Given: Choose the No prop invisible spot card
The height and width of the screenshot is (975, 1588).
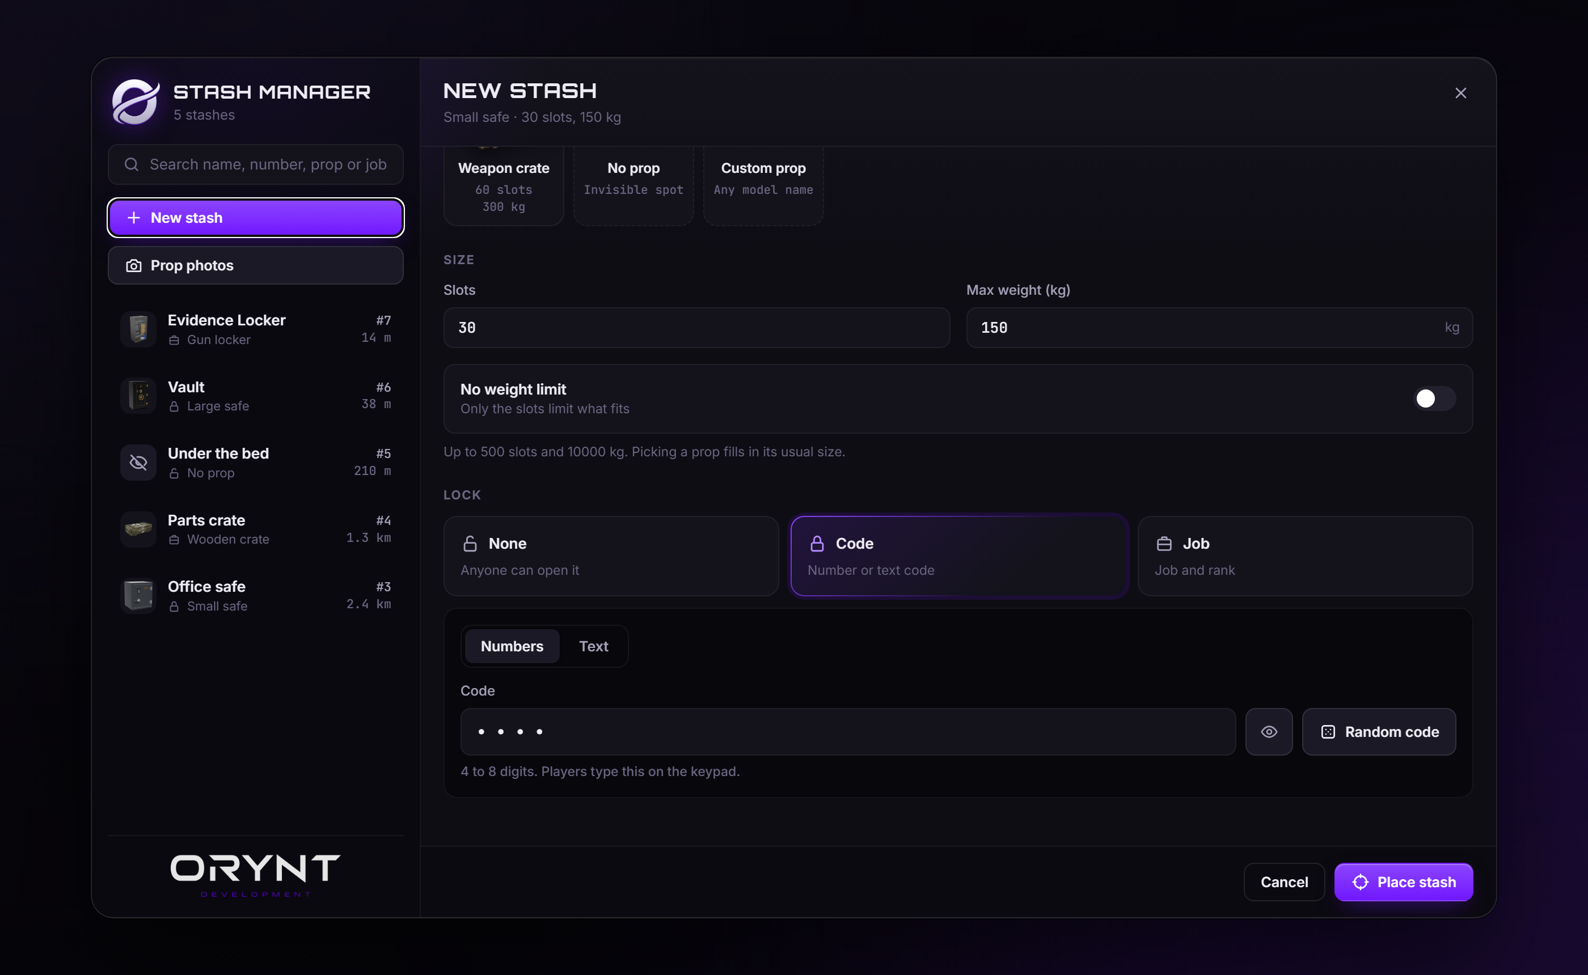Looking at the screenshot, I should pyautogui.click(x=633, y=186).
